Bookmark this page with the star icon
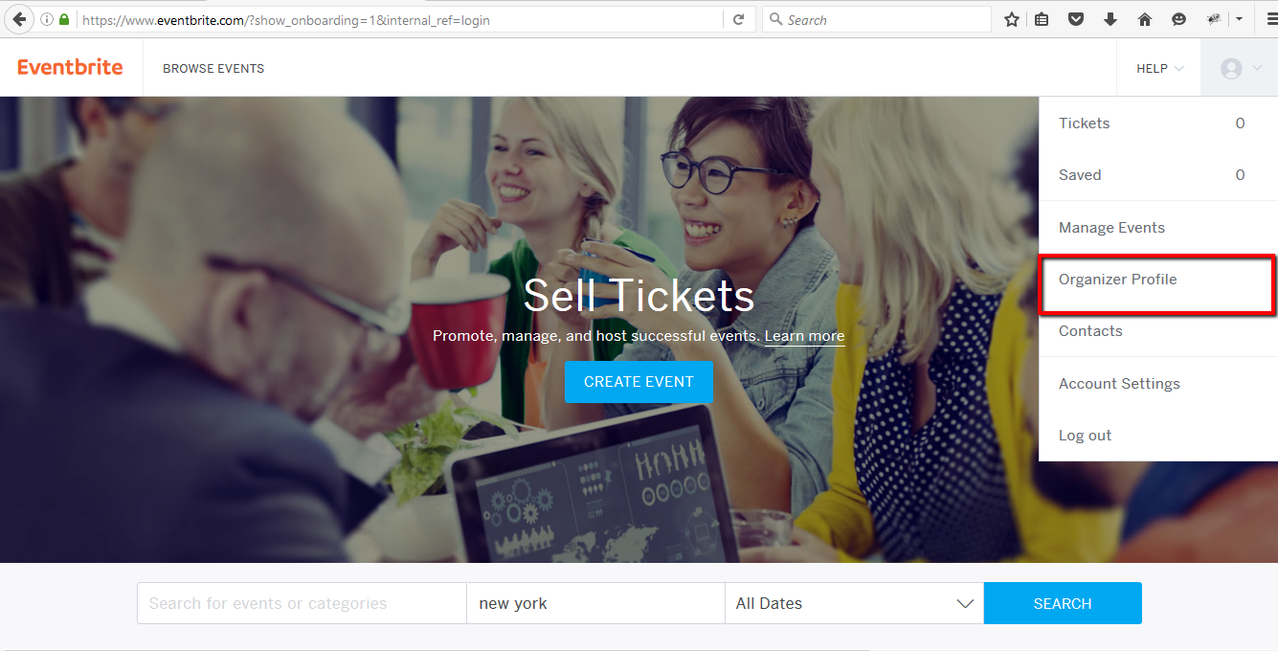1278x651 pixels. pos(1012,19)
